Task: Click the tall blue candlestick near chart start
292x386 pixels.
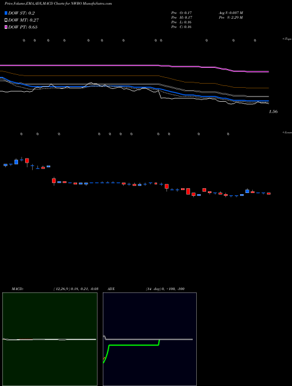Action: click(x=16, y=162)
